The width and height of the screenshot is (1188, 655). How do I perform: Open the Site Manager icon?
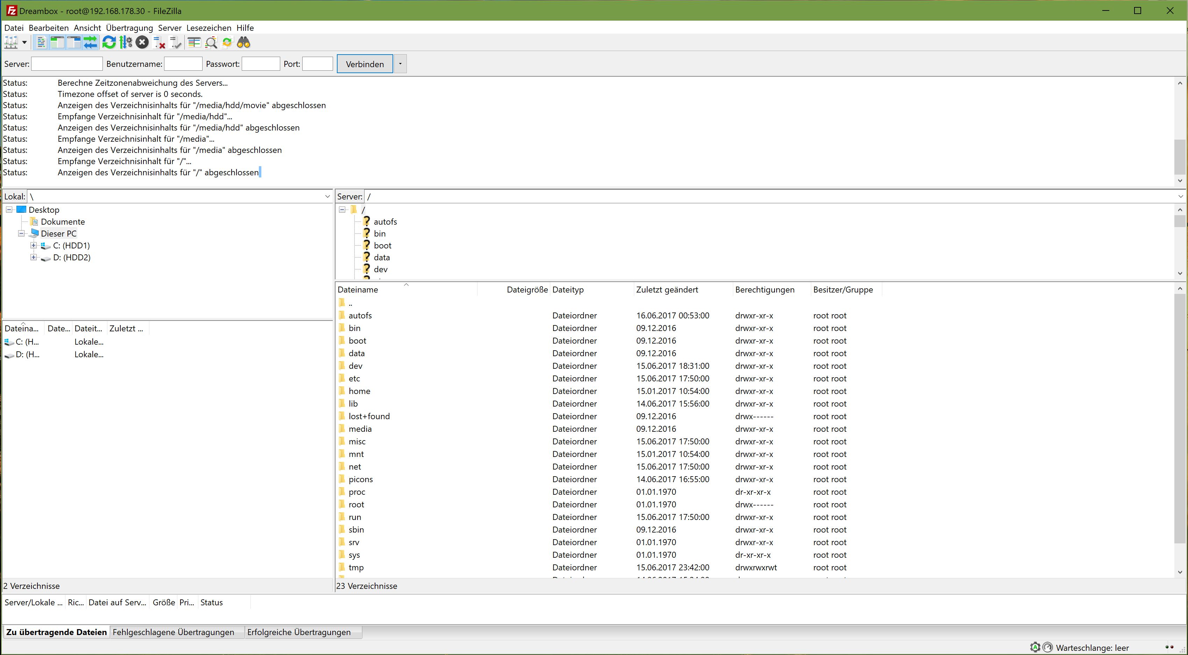tap(11, 43)
